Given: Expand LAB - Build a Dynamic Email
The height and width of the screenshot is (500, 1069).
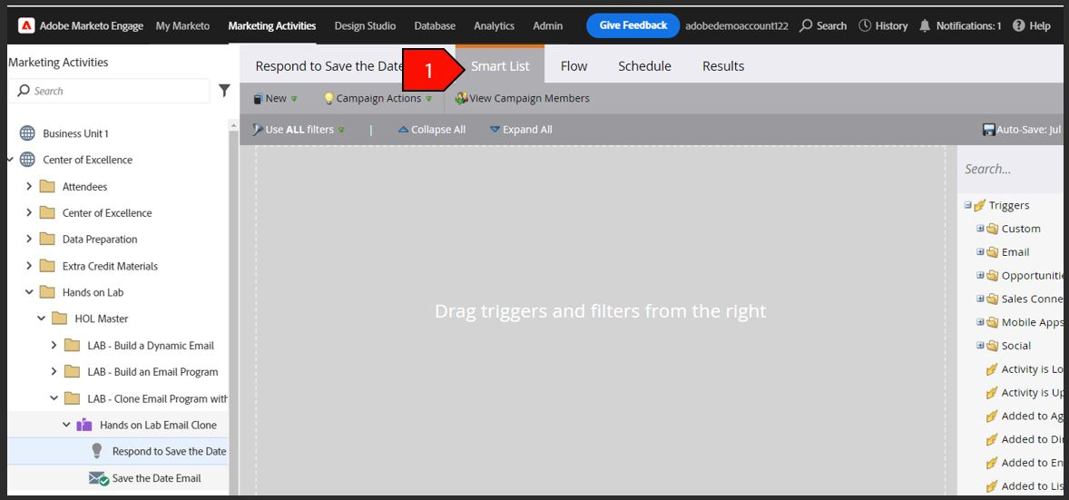Looking at the screenshot, I should 54,345.
